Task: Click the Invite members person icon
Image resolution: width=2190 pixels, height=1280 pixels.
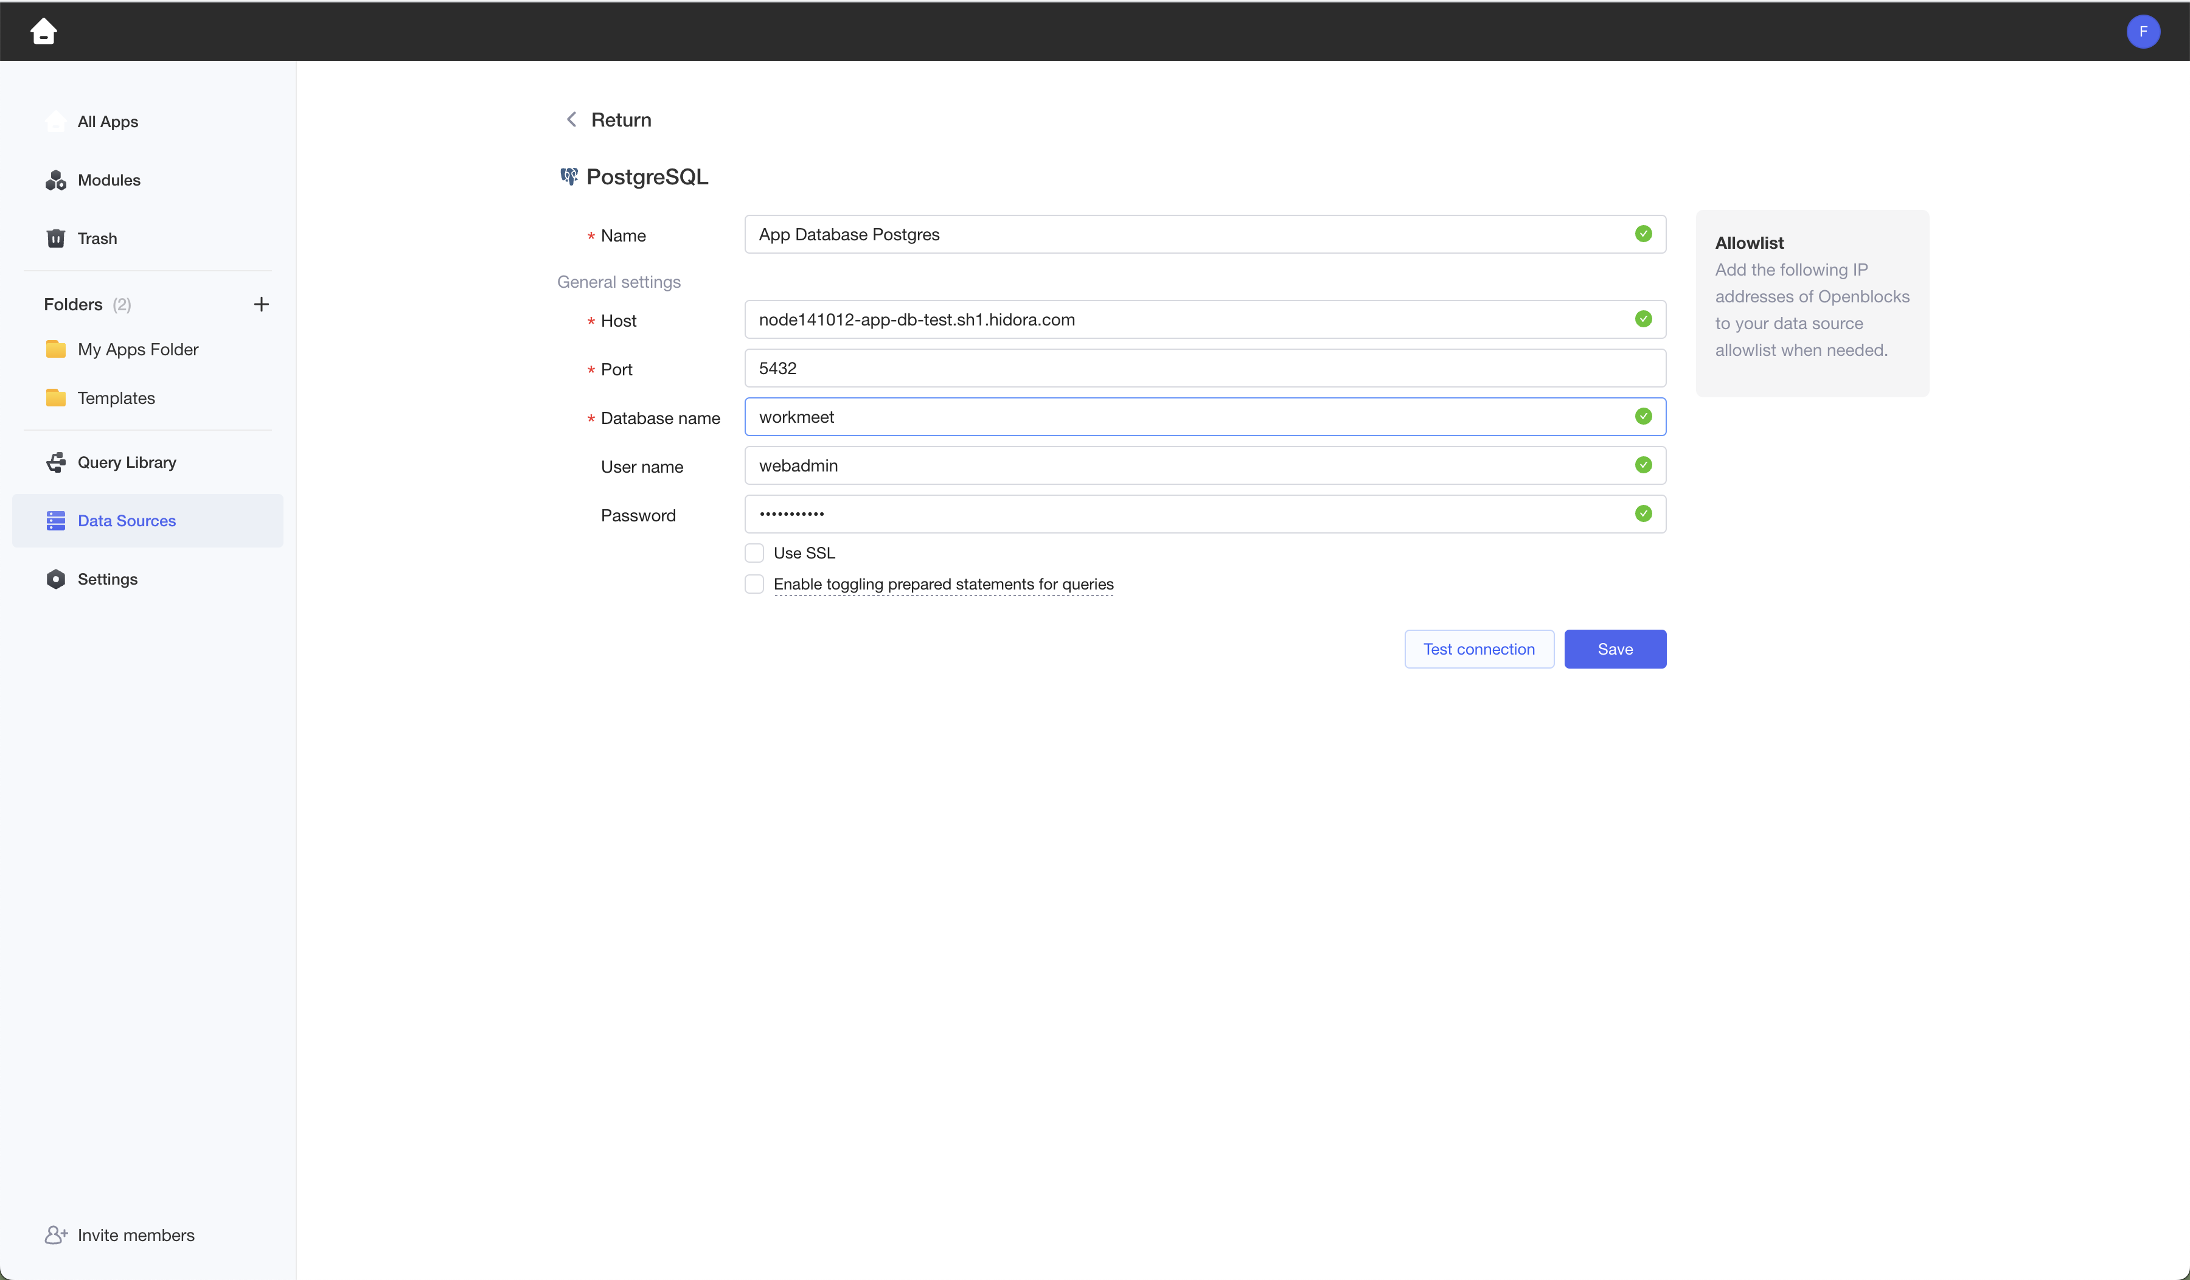Action: point(55,1235)
